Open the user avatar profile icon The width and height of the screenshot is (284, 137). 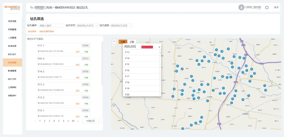(x=241, y=7)
